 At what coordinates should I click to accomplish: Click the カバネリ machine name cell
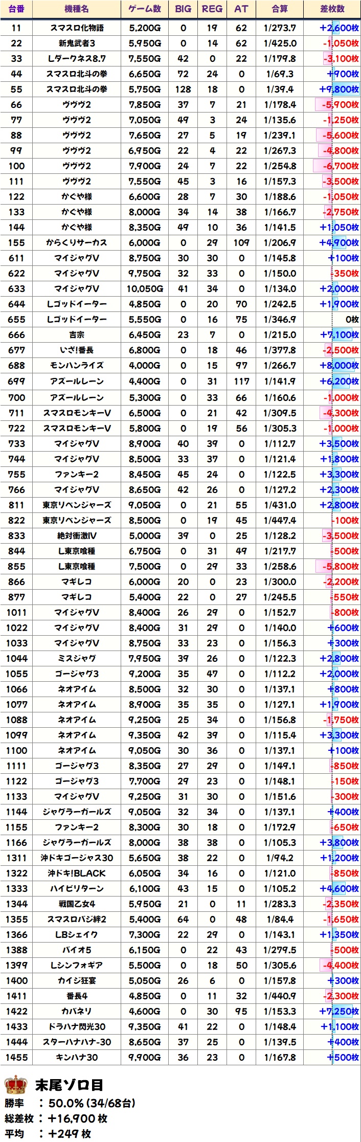pos(77,1011)
